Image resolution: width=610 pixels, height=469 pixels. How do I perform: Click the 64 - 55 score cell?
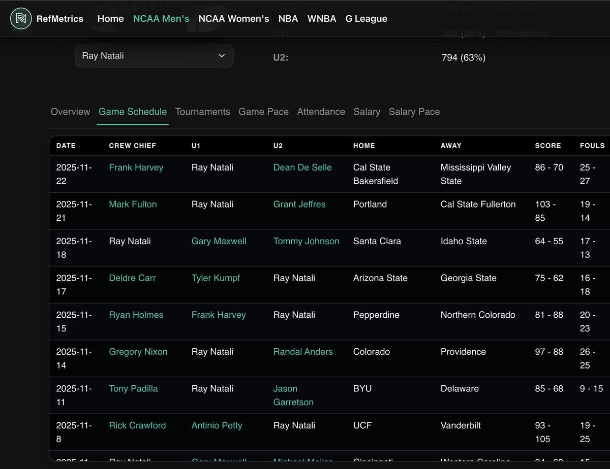pyautogui.click(x=549, y=241)
